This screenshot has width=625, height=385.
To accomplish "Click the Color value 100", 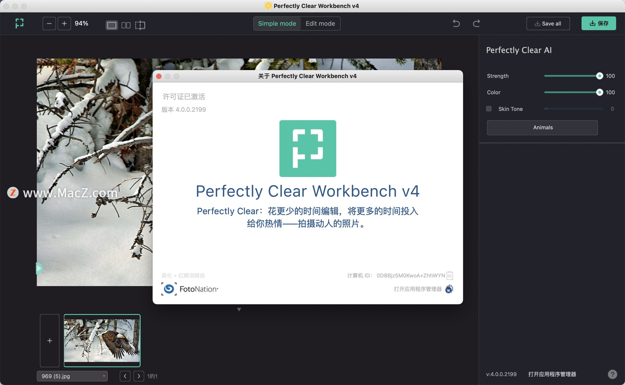I will 610,92.
